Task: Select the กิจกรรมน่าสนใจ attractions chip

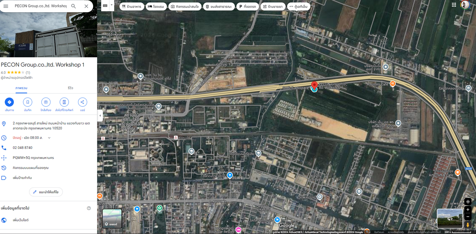Action: 185,7
